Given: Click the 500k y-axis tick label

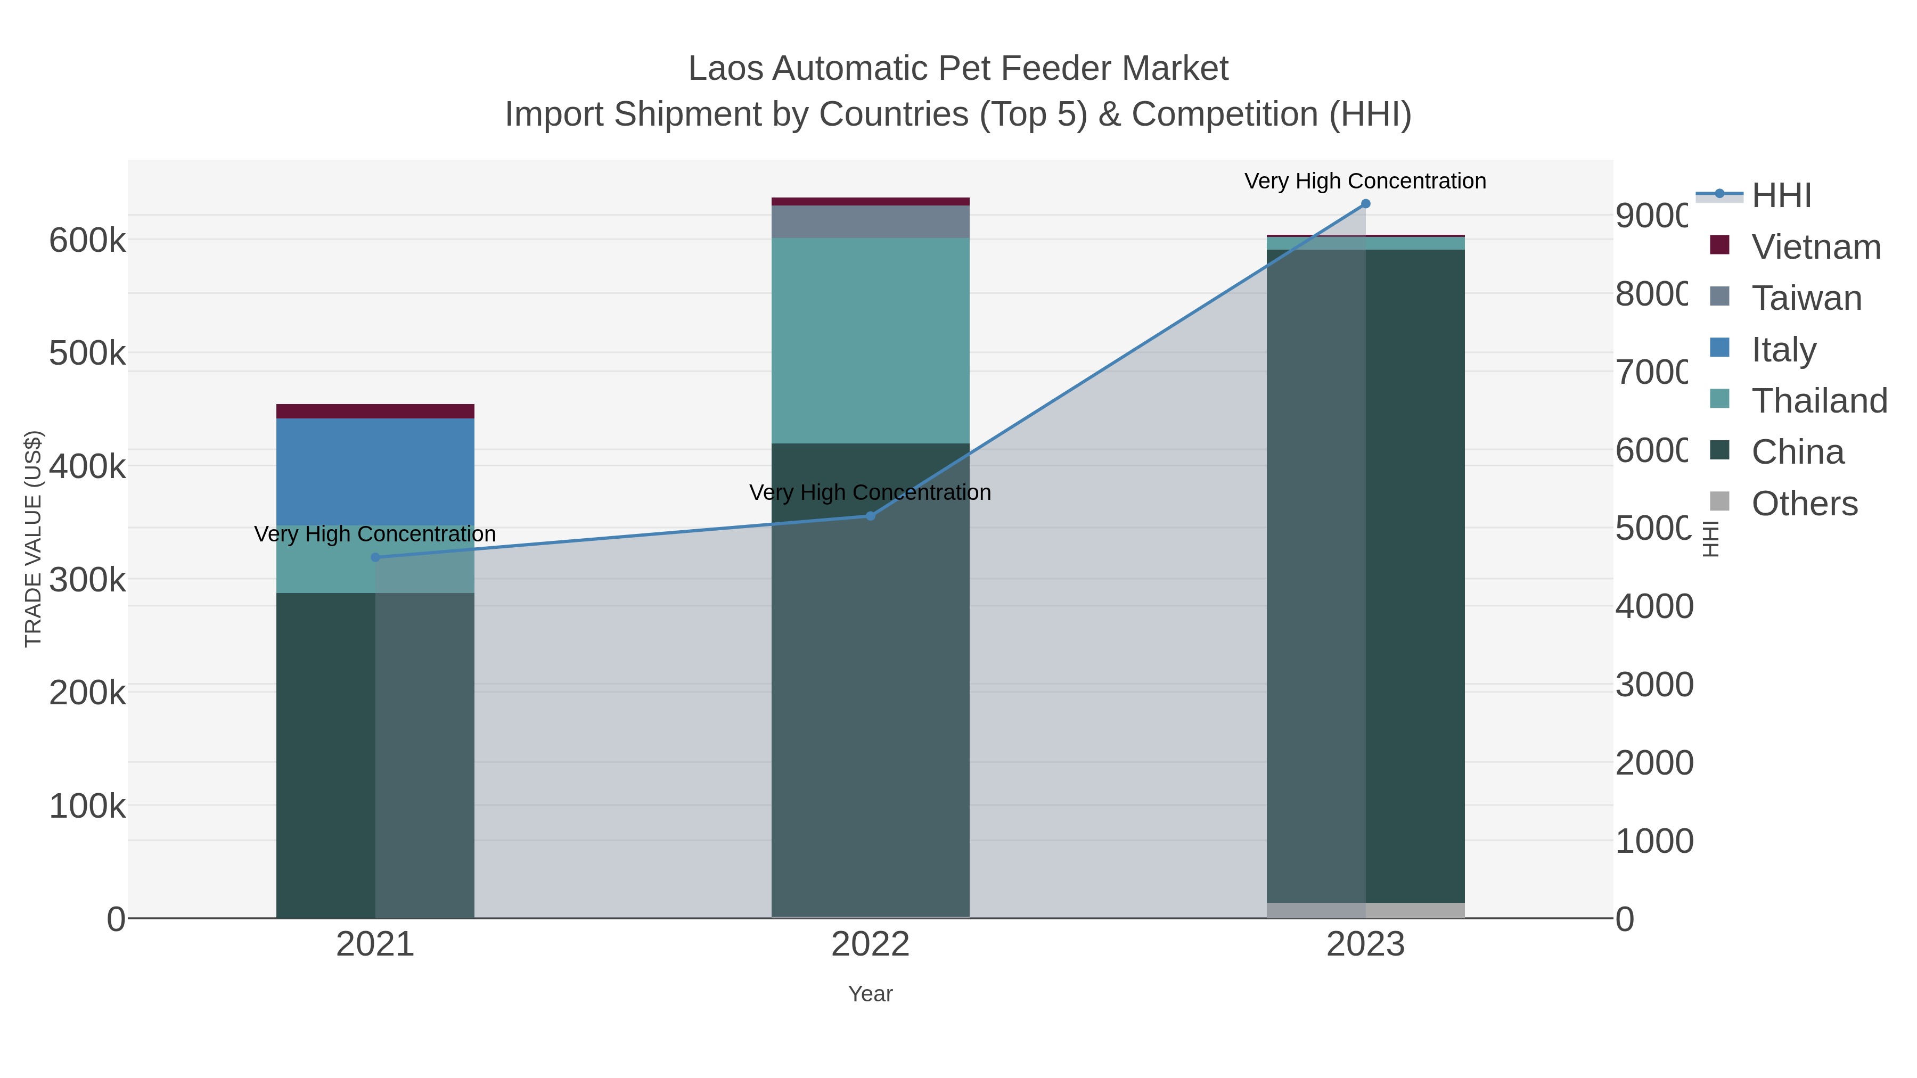Looking at the screenshot, I should coord(87,353).
